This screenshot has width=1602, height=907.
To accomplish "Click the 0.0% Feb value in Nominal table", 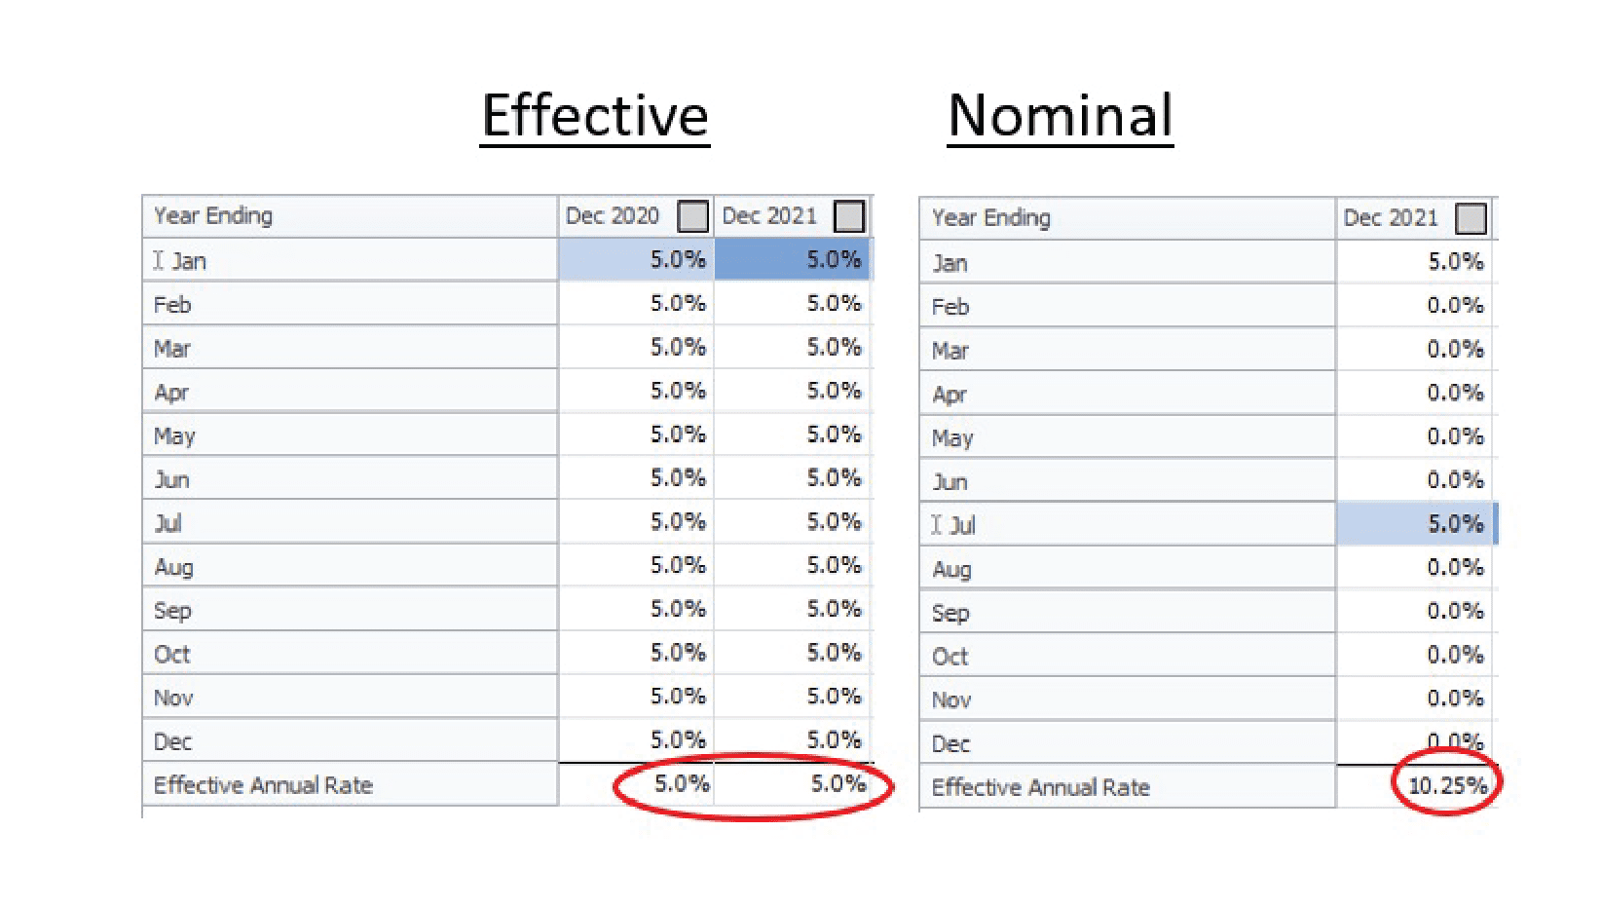I will click(x=1451, y=305).
